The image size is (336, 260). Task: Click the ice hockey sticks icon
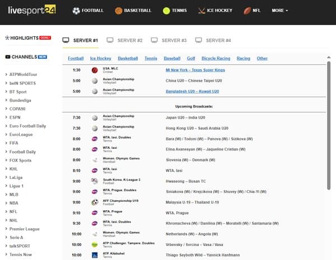[202, 11]
